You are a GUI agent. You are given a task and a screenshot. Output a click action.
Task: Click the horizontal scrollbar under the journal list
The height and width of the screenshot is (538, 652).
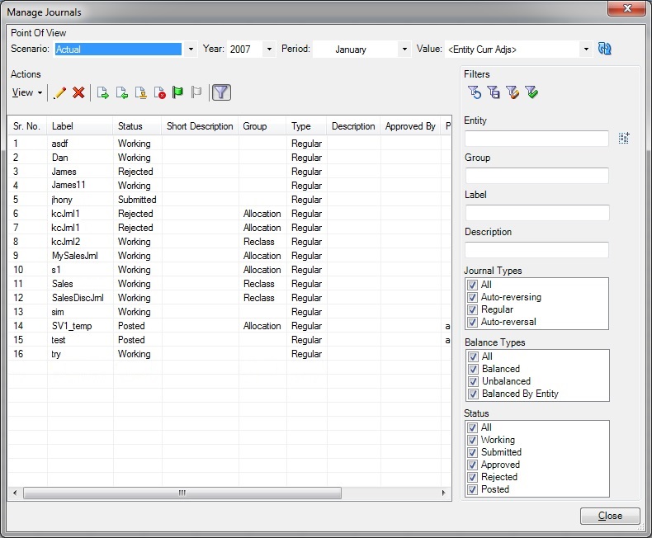(x=182, y=493)
